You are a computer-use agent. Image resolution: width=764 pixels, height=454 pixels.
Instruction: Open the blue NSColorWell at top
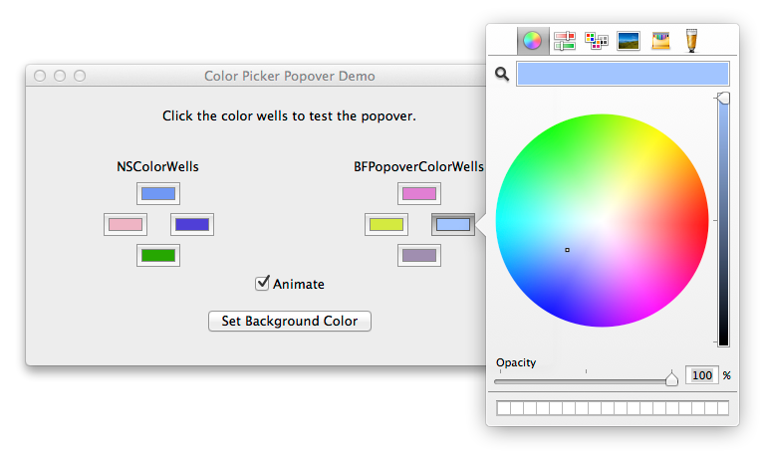[x=158, y=194]
